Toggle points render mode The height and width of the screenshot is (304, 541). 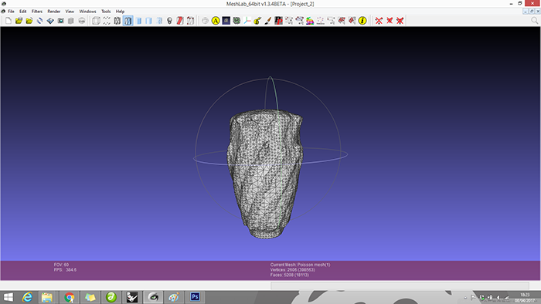(x=107, y=21)
